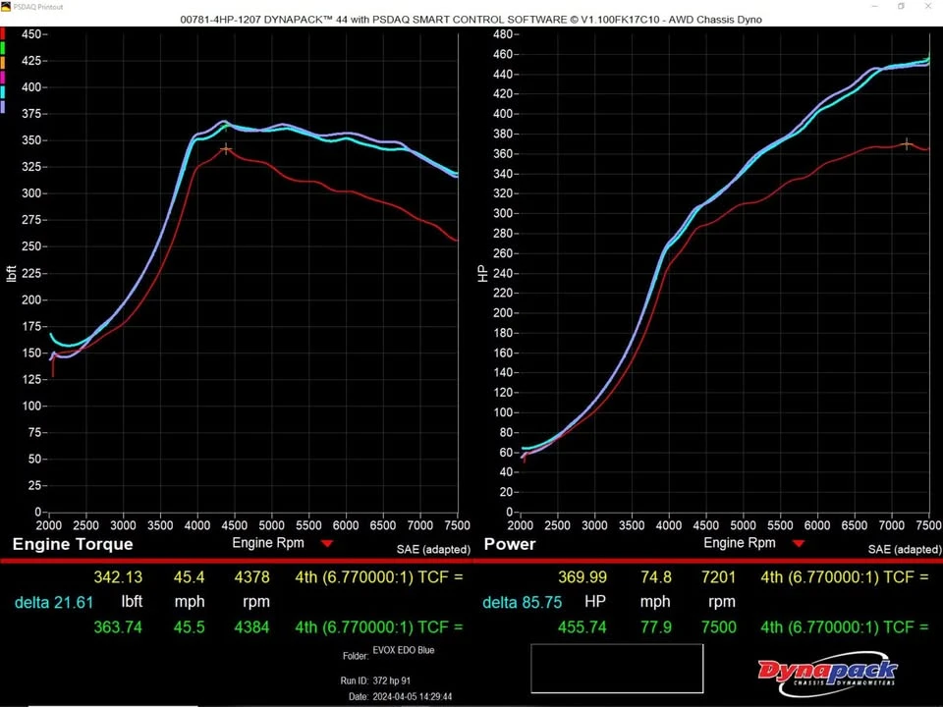Click the DYNAPACK 44 PSDAQ header title text
Image resolution: width=943 pixels, height=707 pixels.
click(471, 20)
